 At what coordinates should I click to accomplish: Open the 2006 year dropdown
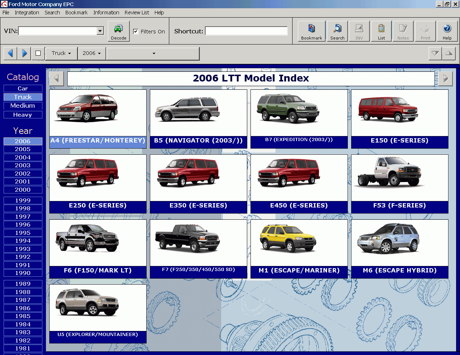pos(92,53)
